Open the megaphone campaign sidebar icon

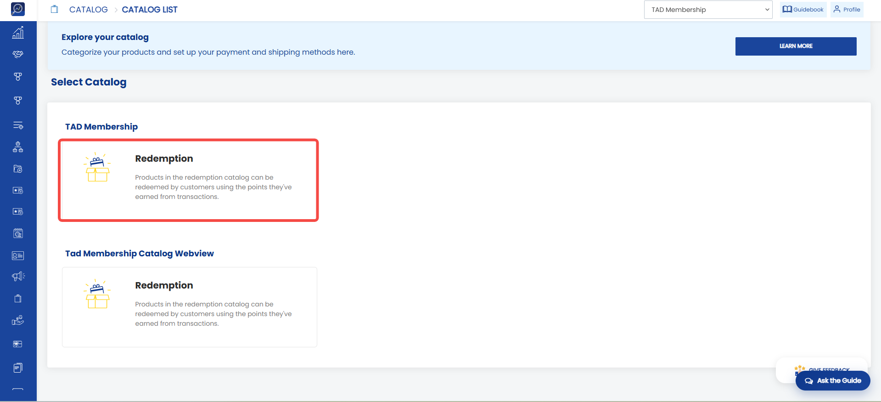18,276
